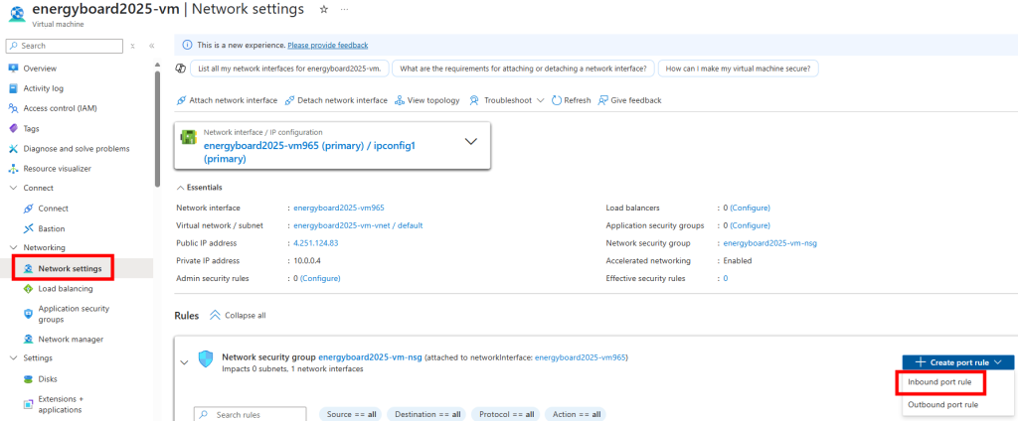Click the sidebar collapse double-chevron icon
Viewport: 1018px width, 421px height.
click(151, 46)
